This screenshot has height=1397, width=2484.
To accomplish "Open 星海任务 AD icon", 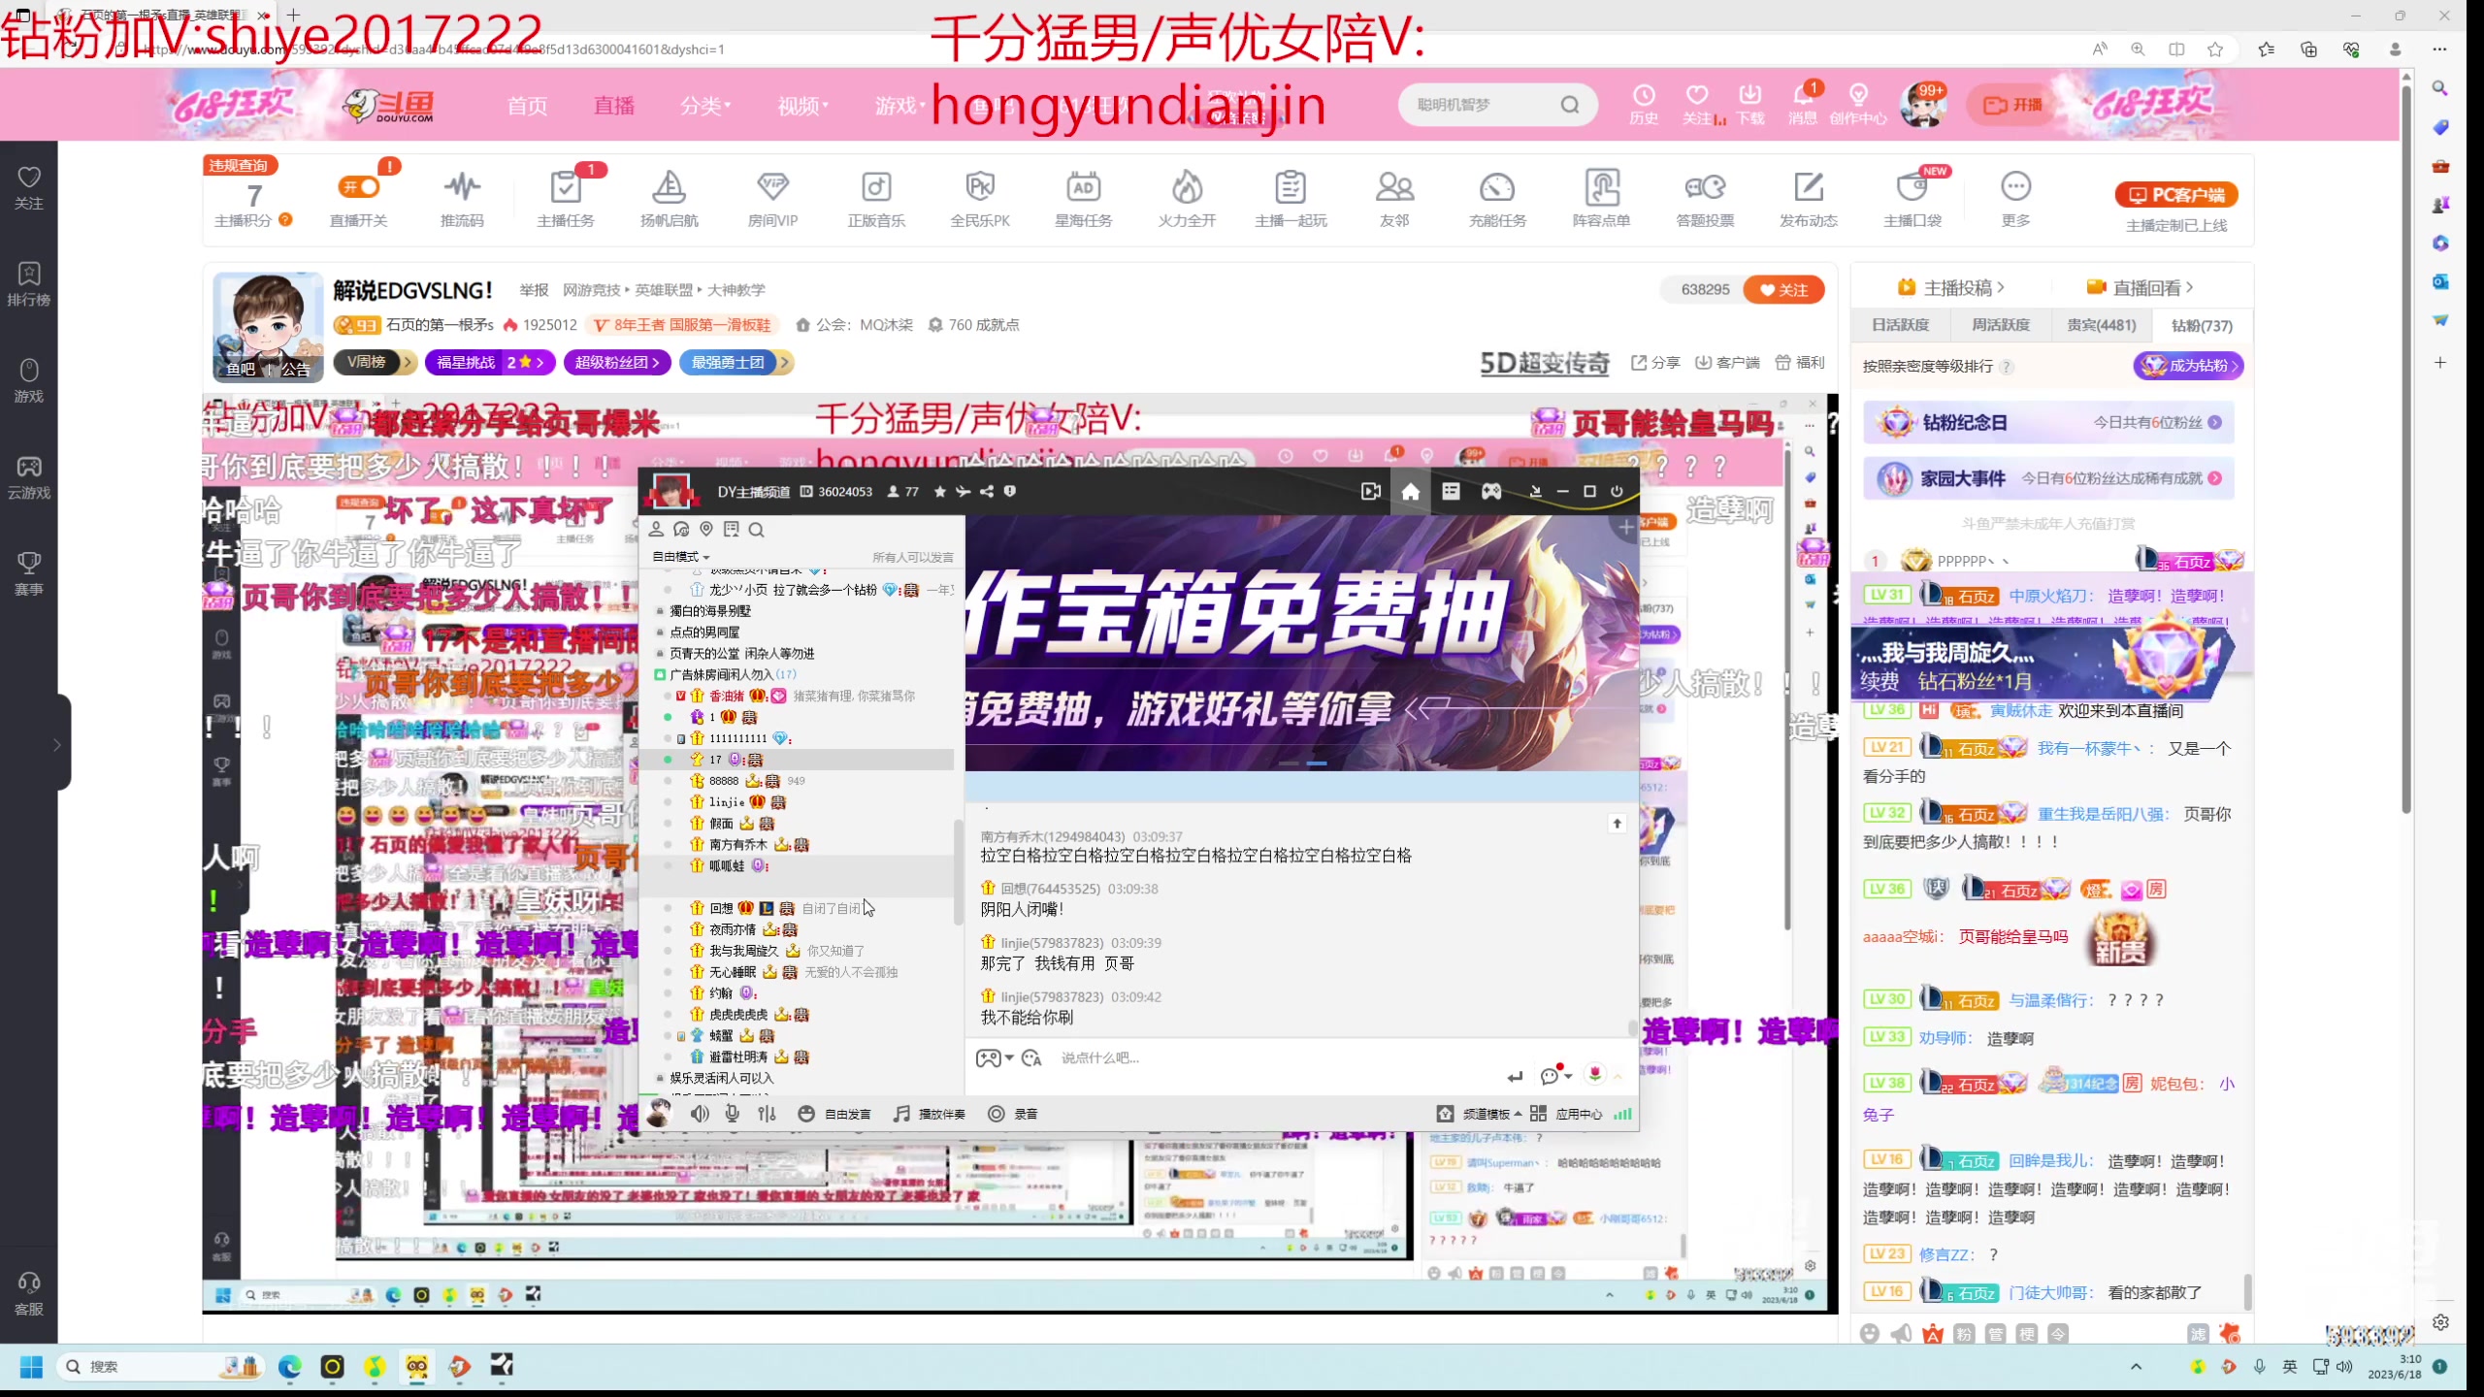I will pyautogui.click(x=1084, y=199).
